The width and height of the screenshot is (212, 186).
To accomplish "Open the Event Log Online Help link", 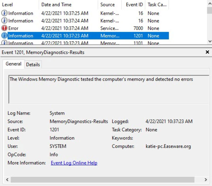I will (x=74, y=163).
